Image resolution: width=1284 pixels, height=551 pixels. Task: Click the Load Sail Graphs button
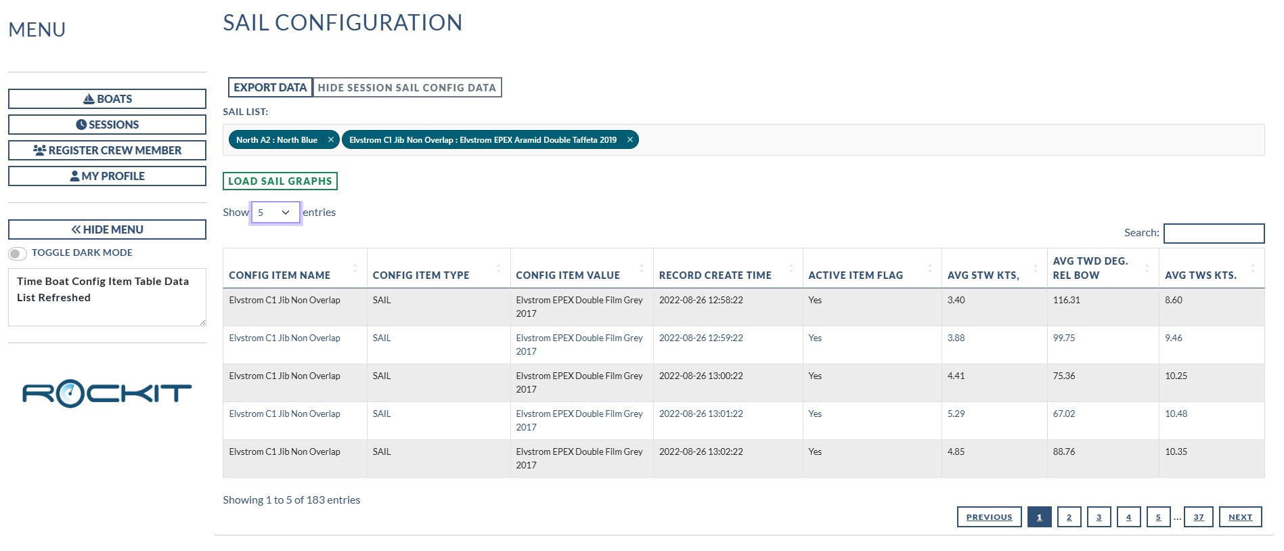click(x=280, y=181)
